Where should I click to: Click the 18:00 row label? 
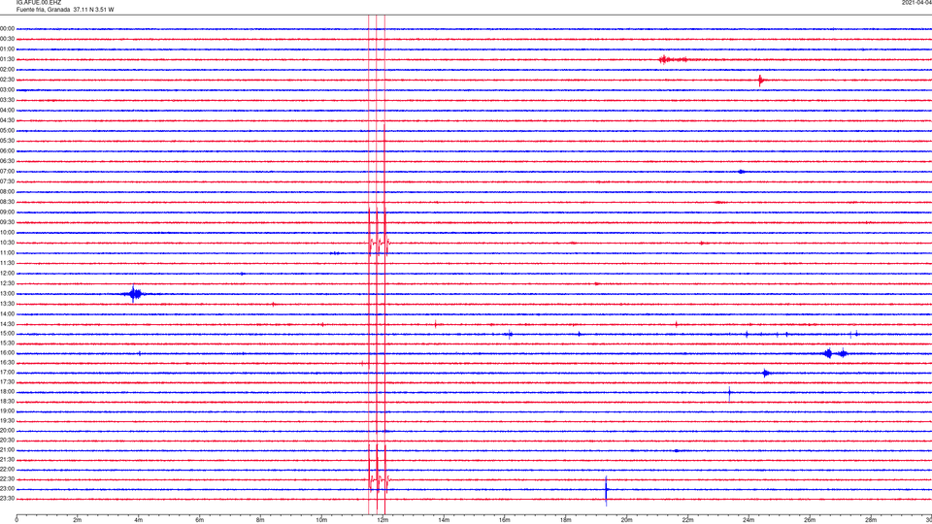[x=8, y=392]
